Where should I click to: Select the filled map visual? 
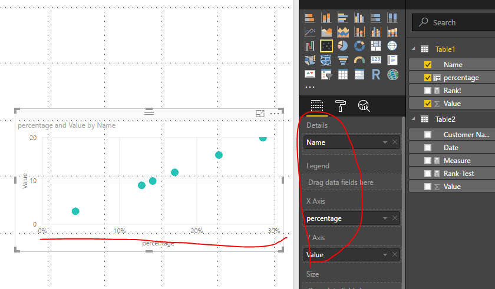coord(310,60)
